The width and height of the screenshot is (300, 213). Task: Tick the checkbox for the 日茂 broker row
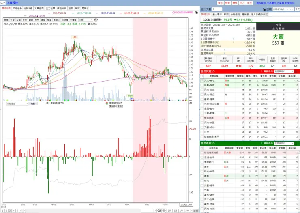(x=201, y=132)
